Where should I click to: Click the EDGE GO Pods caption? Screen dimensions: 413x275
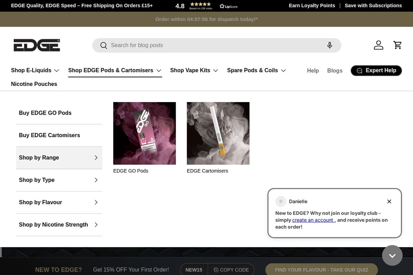coord(130,171)
